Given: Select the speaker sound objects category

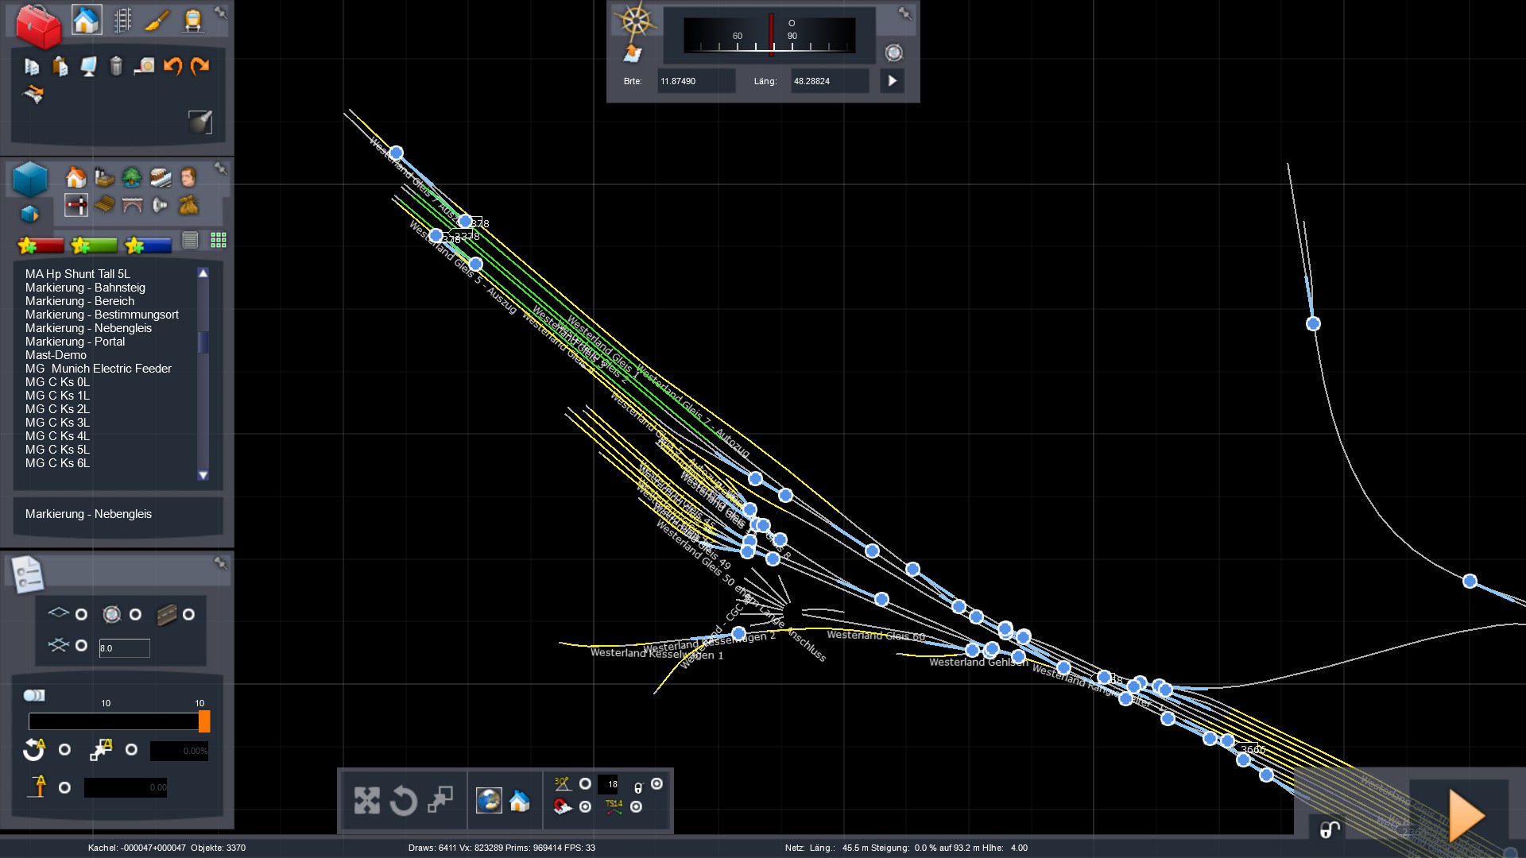Looking at the screenshot, I should click(x=160, y=206).
